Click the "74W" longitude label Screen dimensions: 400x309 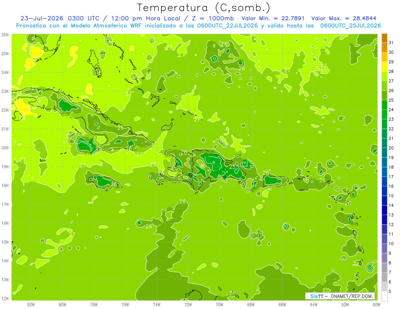click(157, 304)
